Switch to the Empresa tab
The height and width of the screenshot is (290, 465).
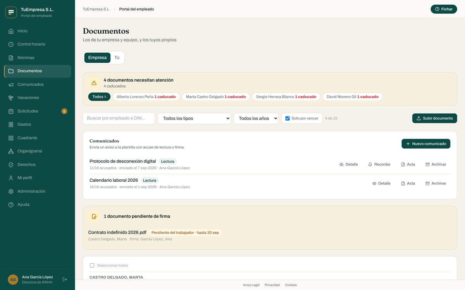point(97,58)
